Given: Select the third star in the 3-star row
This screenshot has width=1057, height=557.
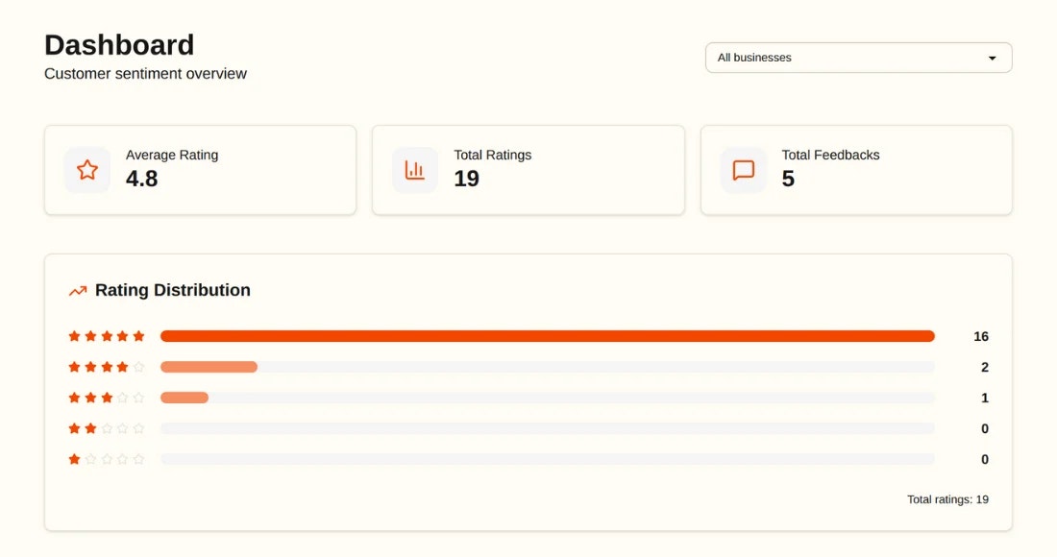Looking at the screenshot, I should click(x=107, y=398).
